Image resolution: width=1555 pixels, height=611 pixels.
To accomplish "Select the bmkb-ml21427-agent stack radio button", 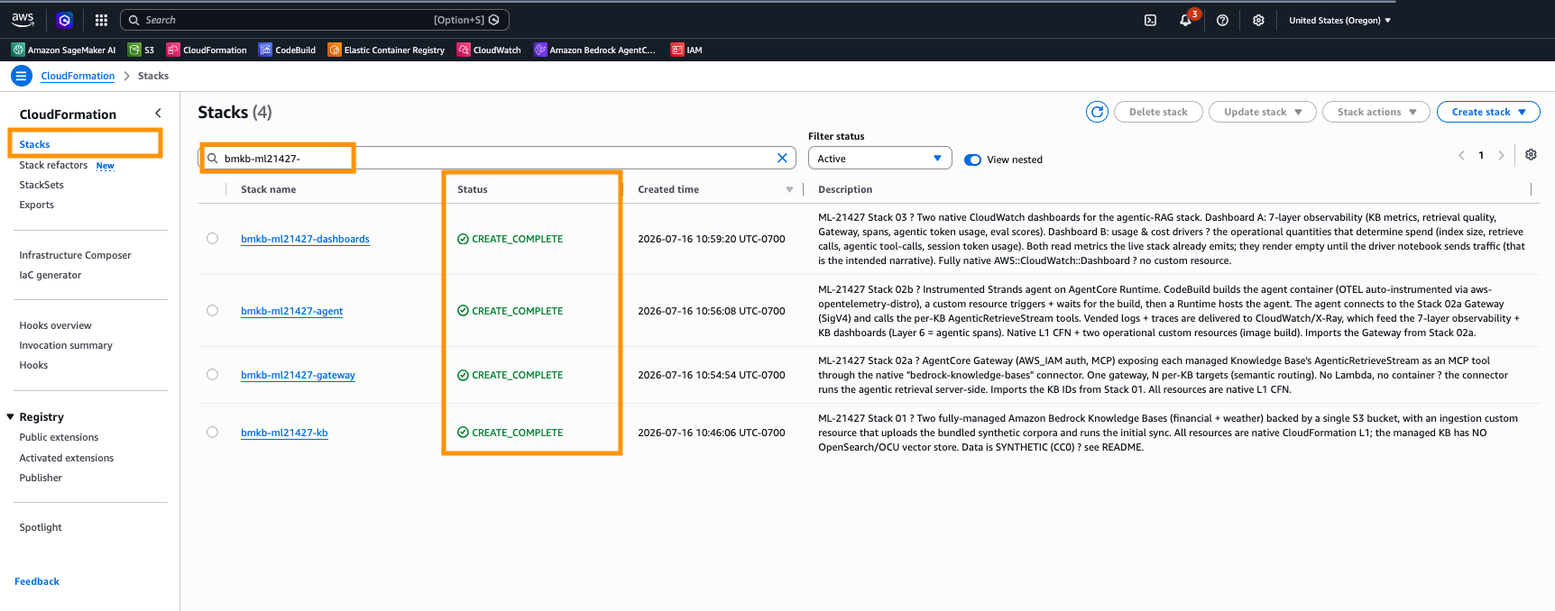I will coord(212,310).
